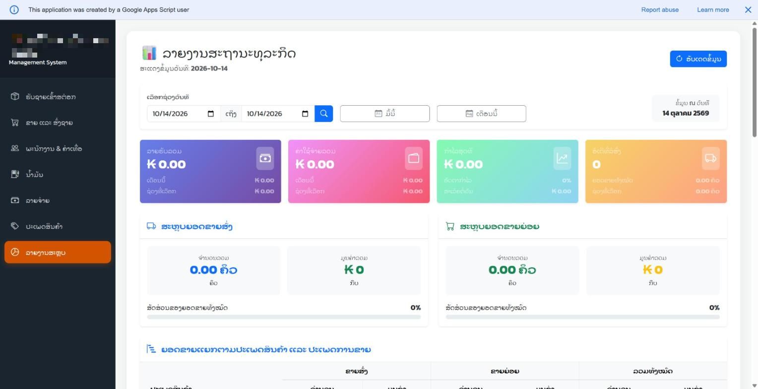
Task: Click the end date 10/14/2026 field
Action: [278, 114]
